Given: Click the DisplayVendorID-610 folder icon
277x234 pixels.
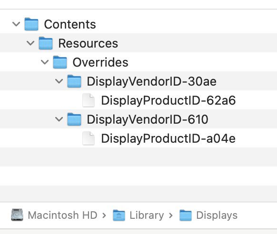Looking at the screenshot, I should click(74, 119).
